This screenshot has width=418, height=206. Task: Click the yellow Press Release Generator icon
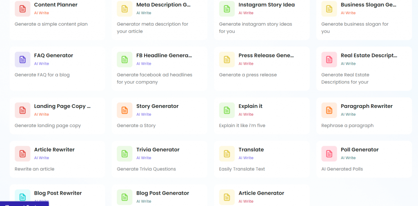point(227,59)
